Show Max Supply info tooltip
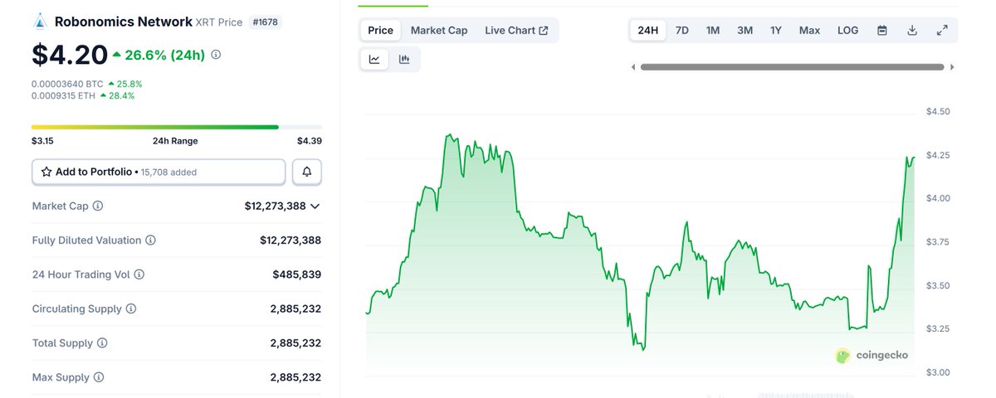Screen dimensions: 996x398 (98, 377)
